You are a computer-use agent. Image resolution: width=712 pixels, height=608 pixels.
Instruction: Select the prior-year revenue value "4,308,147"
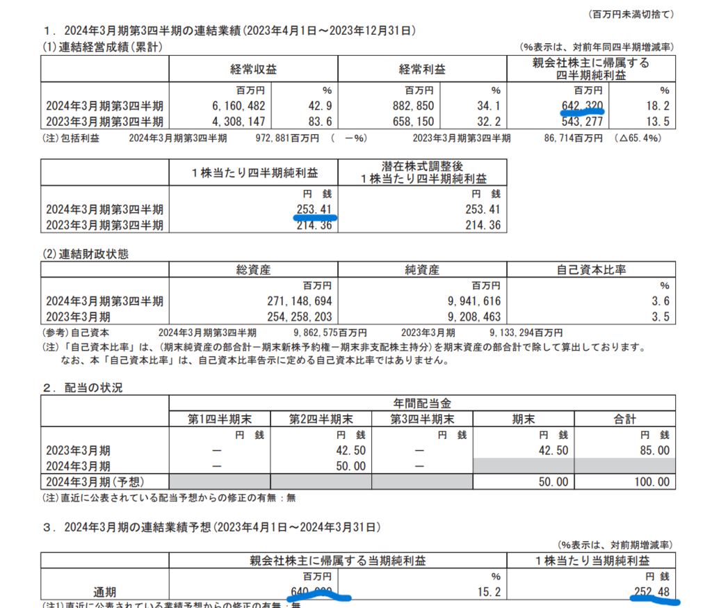click(x=238, y=122)
